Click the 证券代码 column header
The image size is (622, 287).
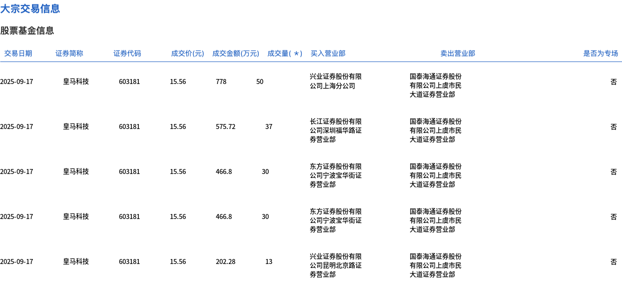127,53
